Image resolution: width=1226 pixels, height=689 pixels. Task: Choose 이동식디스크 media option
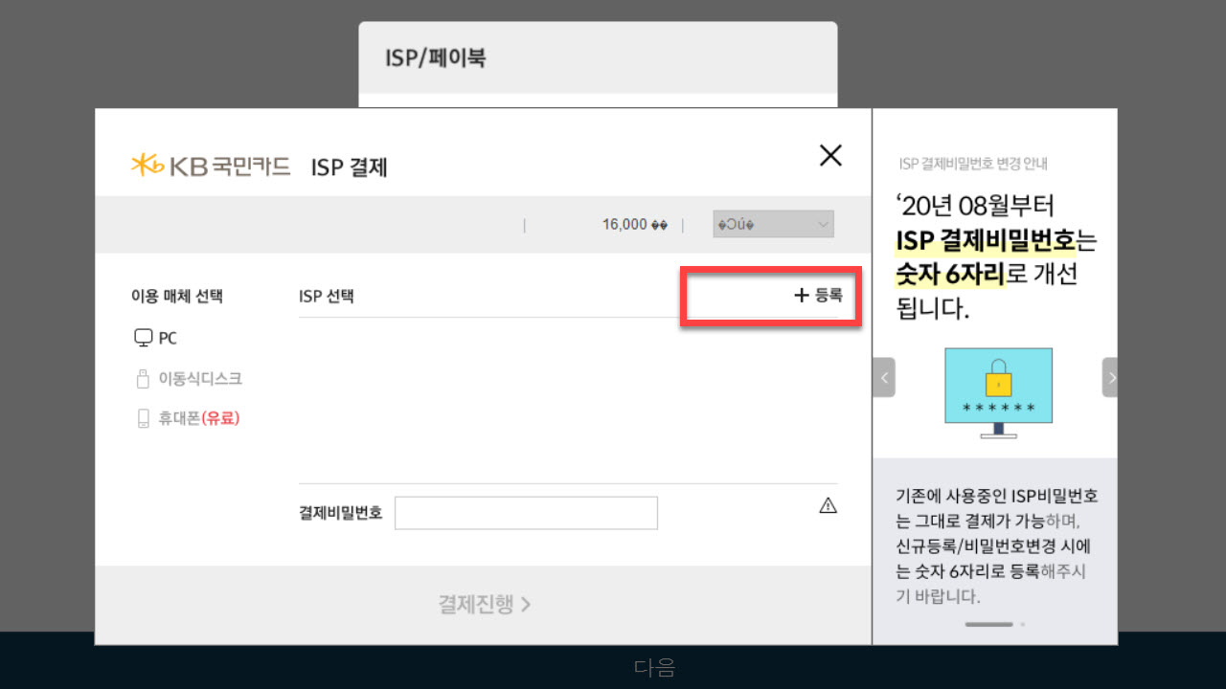pos(189,379)
